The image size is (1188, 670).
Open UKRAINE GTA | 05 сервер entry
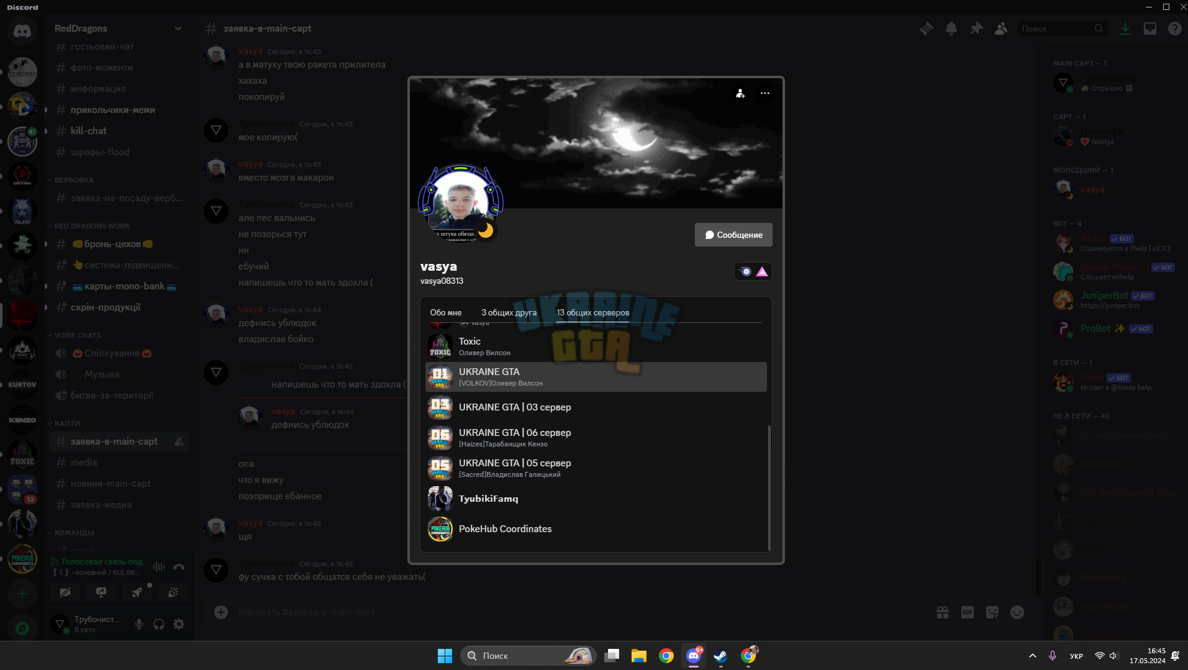596,468
